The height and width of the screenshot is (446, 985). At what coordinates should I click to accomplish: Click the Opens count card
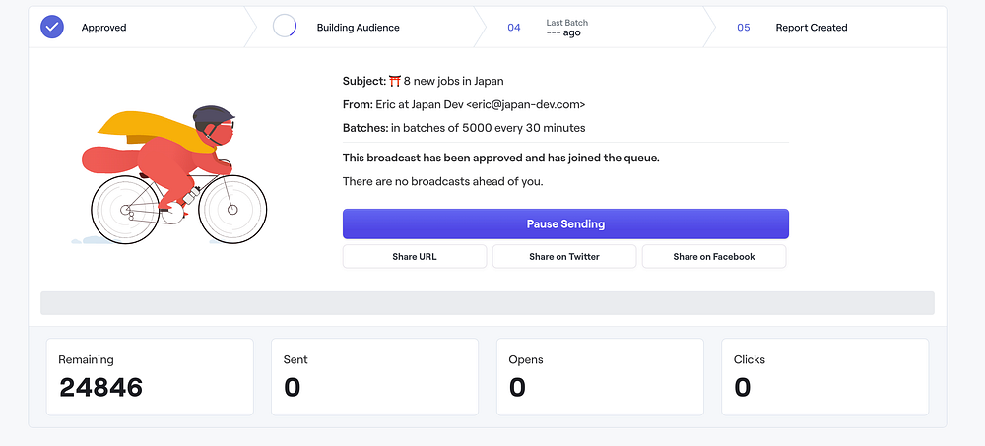600,377
